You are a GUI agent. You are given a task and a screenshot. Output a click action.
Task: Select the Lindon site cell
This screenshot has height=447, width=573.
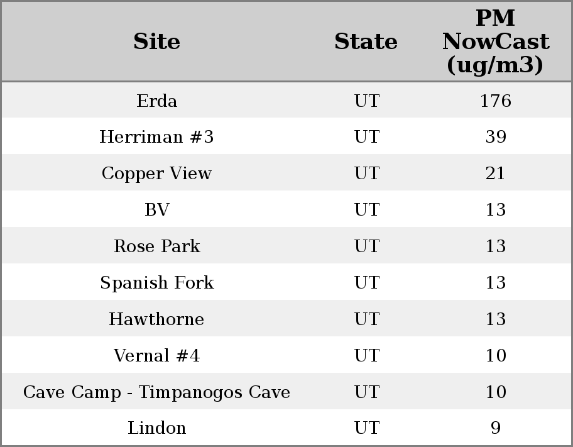(x=156, y=428)
